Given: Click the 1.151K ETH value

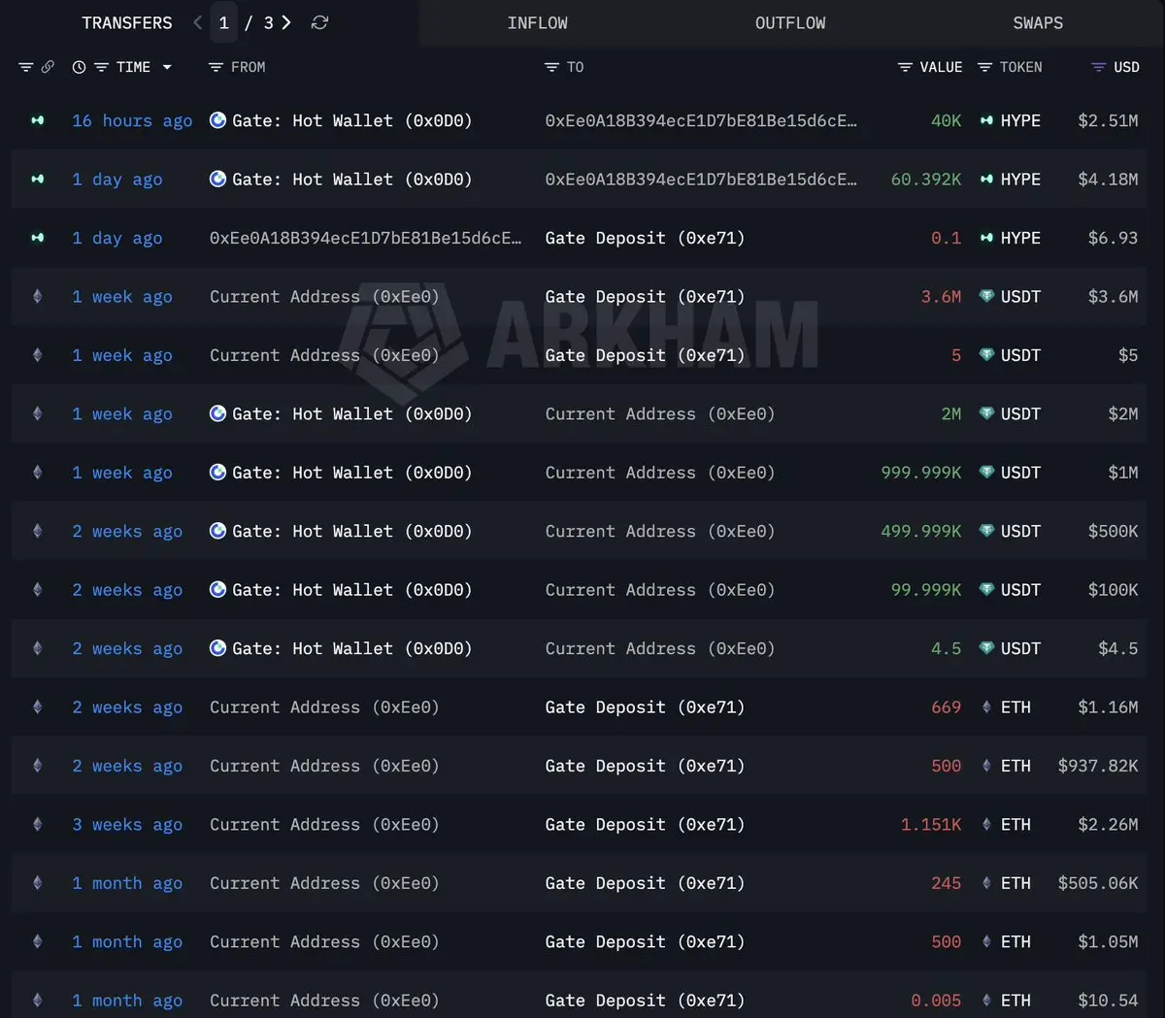Looking at the screenshot, I should (x=931, y=825).
